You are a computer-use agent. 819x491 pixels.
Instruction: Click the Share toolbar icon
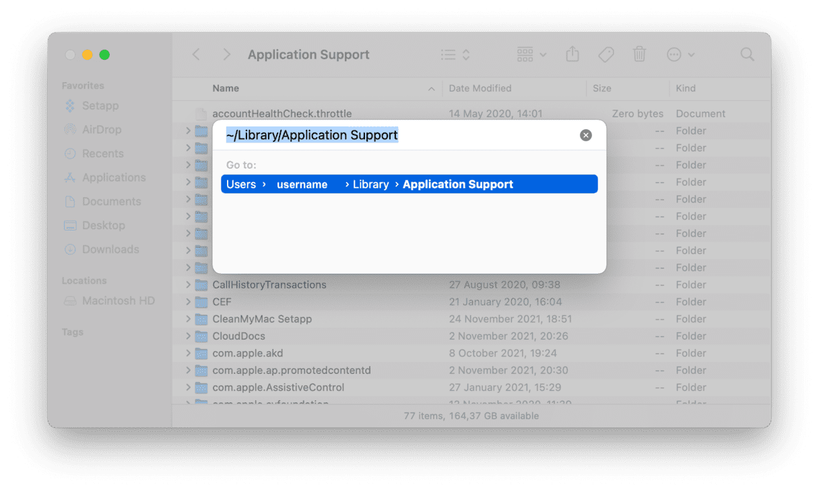pos(572,54)
